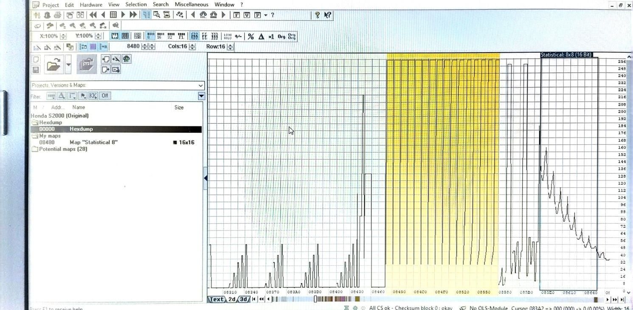Open the Projects, Versions & Maps dropdown
The width and height of the screenshot is (633, 310).
click(201, 85)
